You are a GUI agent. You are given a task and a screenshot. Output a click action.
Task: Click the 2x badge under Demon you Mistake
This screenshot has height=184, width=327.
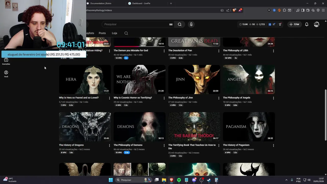[x=126, y=58]
